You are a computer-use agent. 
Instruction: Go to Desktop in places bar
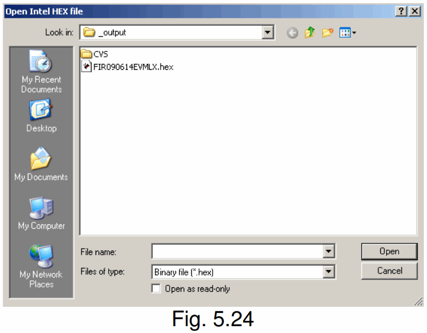tap(41, 116)
